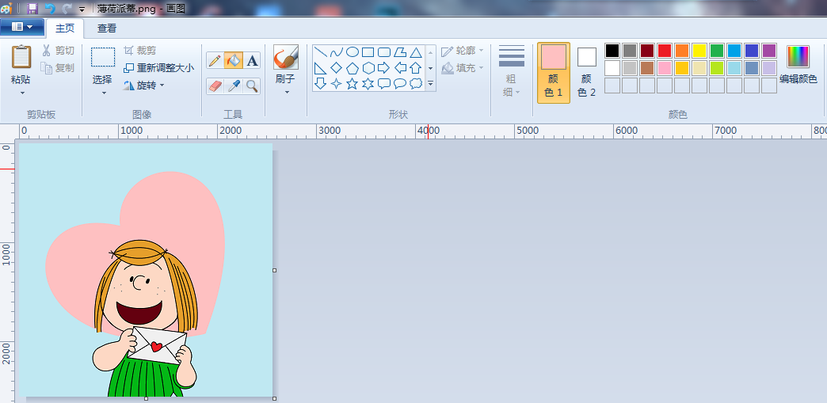The image size is (827, 403).
Task: Switch to the 查看 tab
Action: tap(106, 29)
